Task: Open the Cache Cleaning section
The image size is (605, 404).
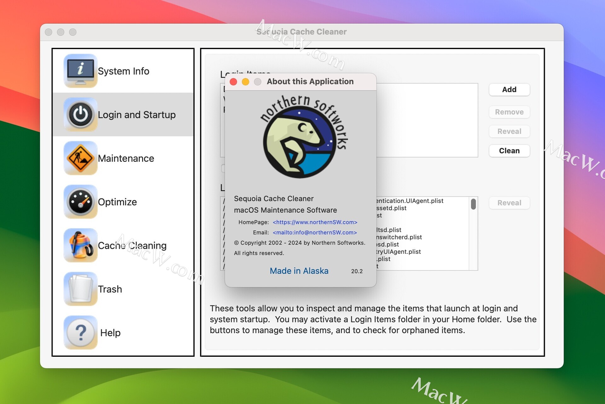Action: tap(132, 246)
